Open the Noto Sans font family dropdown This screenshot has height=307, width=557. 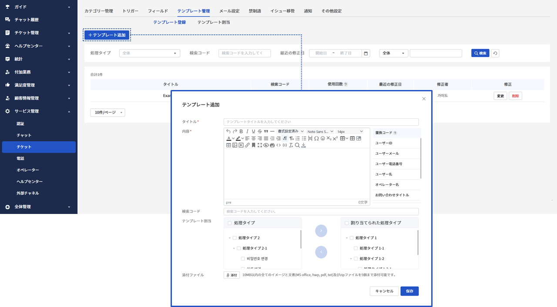pos(320,131)
